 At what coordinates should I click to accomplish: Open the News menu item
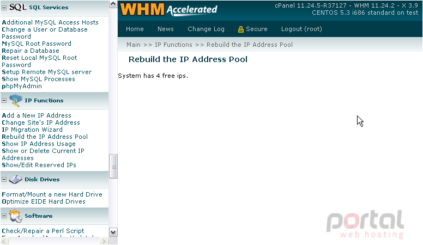click(166, 29)
